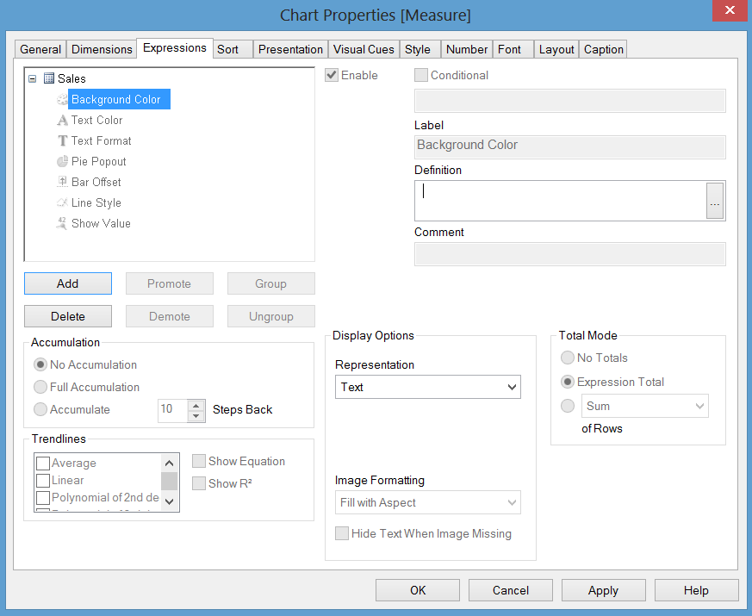Go to the Visual Cues tab

(364, 49)
